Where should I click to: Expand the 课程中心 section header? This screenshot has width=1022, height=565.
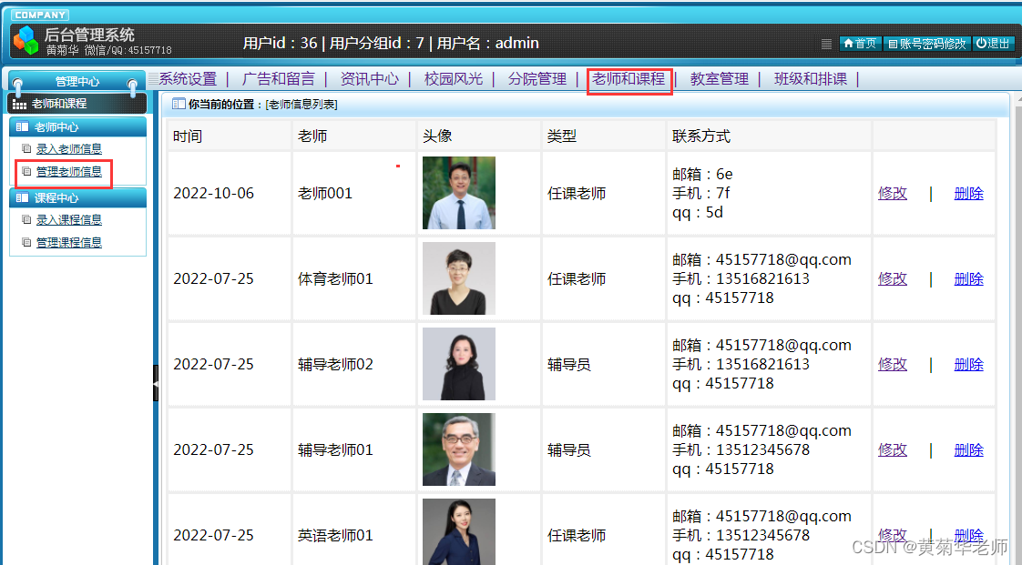(x=77, y=197)
